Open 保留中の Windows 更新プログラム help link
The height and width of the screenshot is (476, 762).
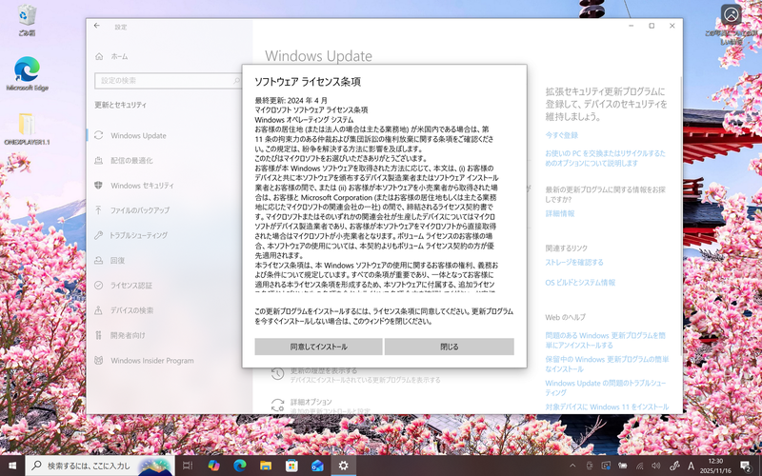(x=607, y=364)
